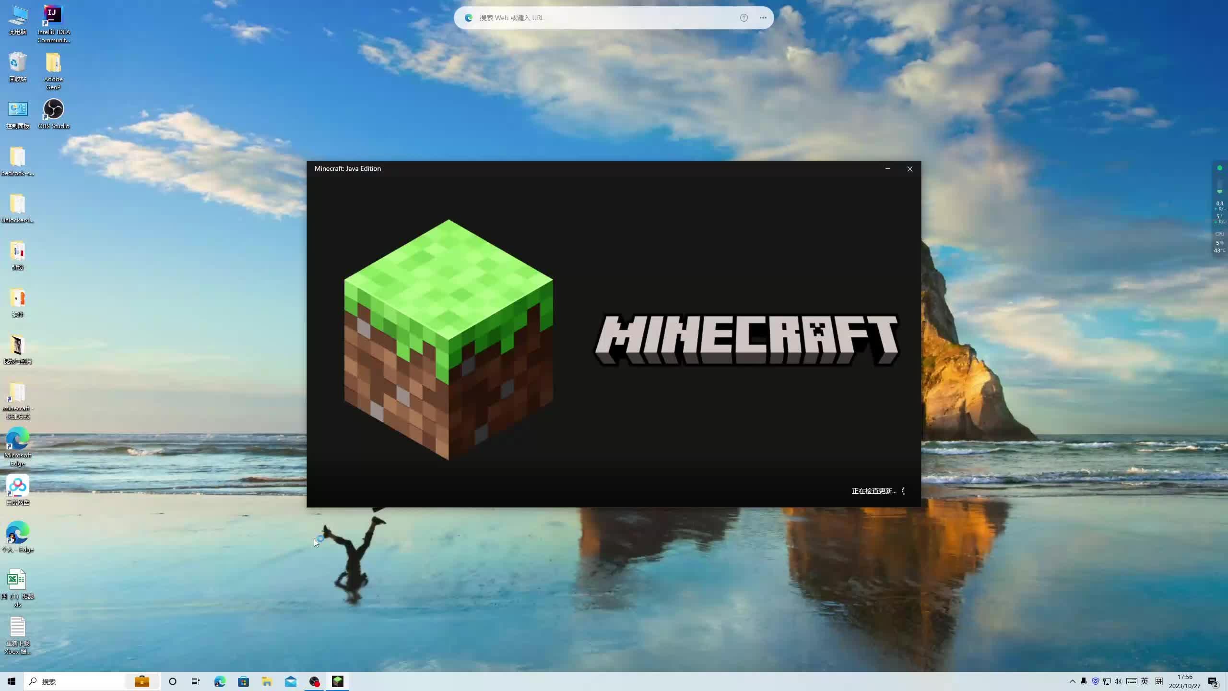Screen dimensions: 1228x691
Task: Click the taskbar 搜索 search box
Action: [x=92, y=681]
